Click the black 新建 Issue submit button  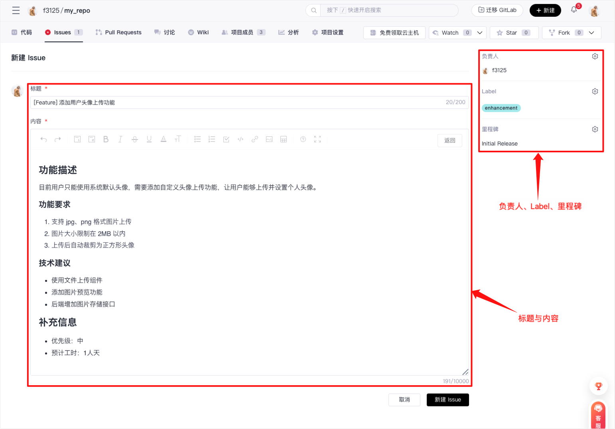tap(447, 399)
